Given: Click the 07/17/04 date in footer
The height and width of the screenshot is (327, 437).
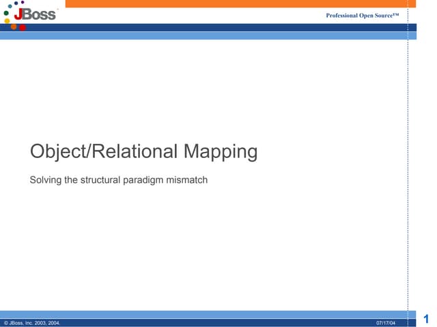Looking at the screenshot, I should [385, 322].
